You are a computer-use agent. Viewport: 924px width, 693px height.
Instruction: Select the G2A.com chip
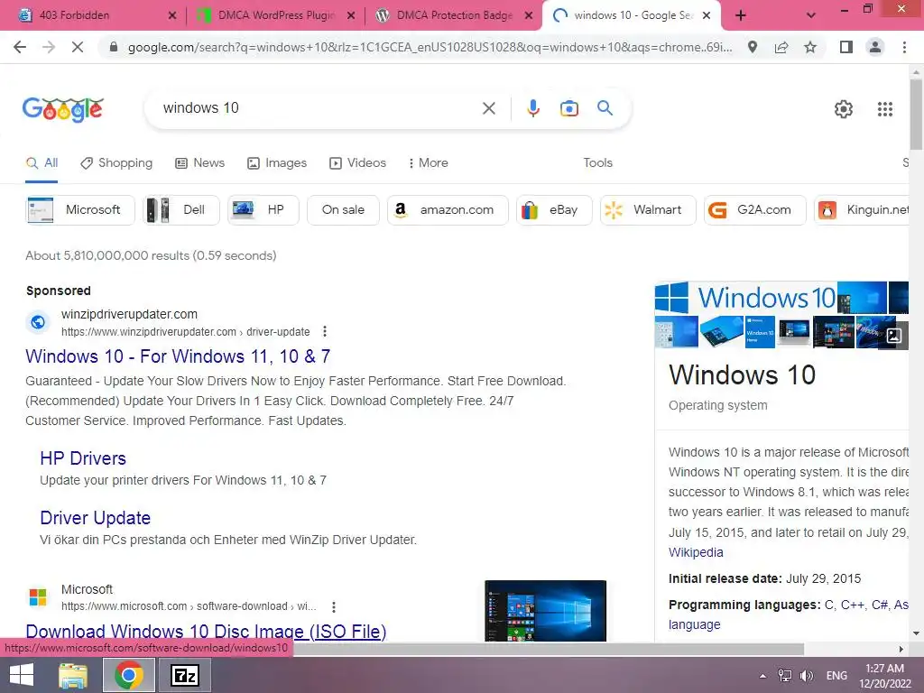[754, 209]
